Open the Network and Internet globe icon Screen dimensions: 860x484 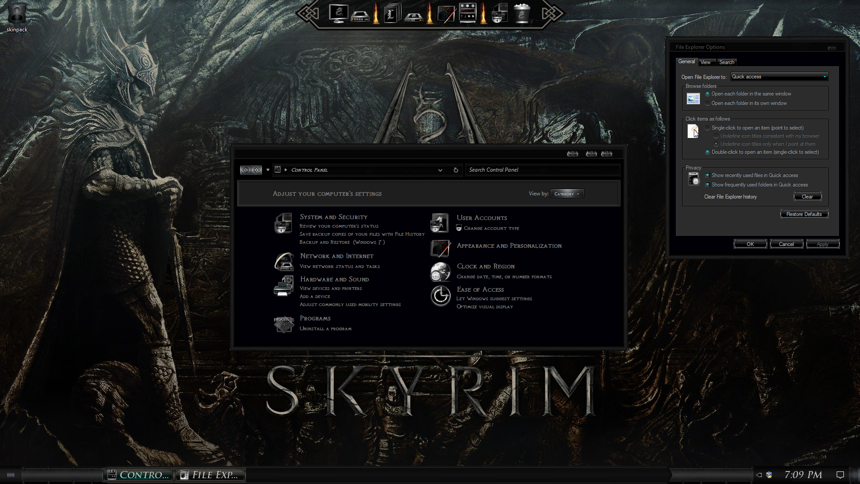(284, 261)
